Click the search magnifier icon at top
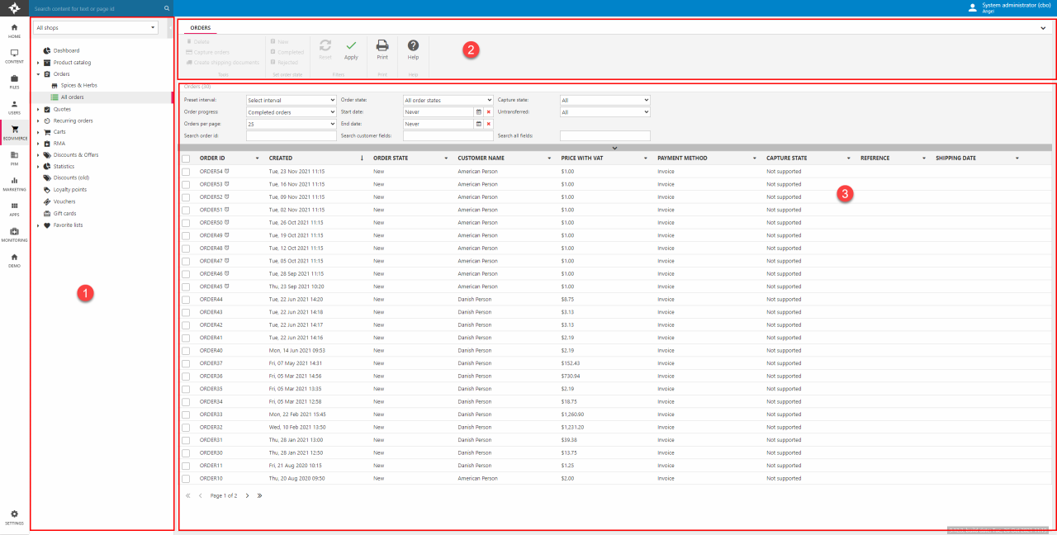Viewport: 1057px width, 535px height. point(166,8)
